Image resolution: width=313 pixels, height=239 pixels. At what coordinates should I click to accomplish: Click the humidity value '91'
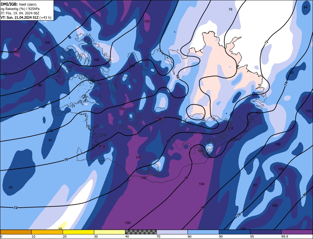pyautogui.click(x=50, y=140)
